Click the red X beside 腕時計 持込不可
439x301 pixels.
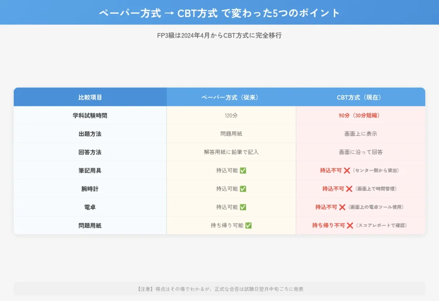[349, 189]
